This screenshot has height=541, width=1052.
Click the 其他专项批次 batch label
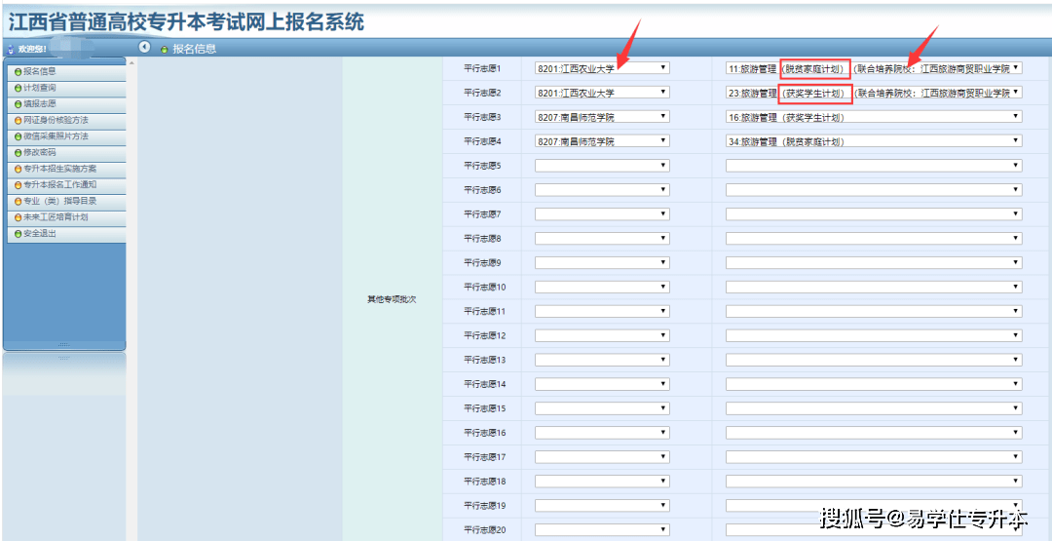click(392, 300)
